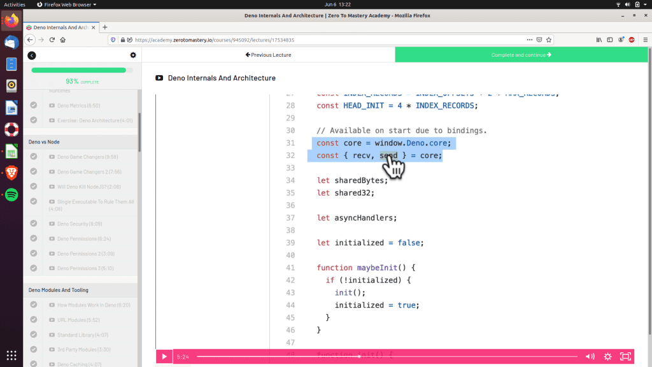
Task: Go to Firefox home page
Action: click(63, 40)
